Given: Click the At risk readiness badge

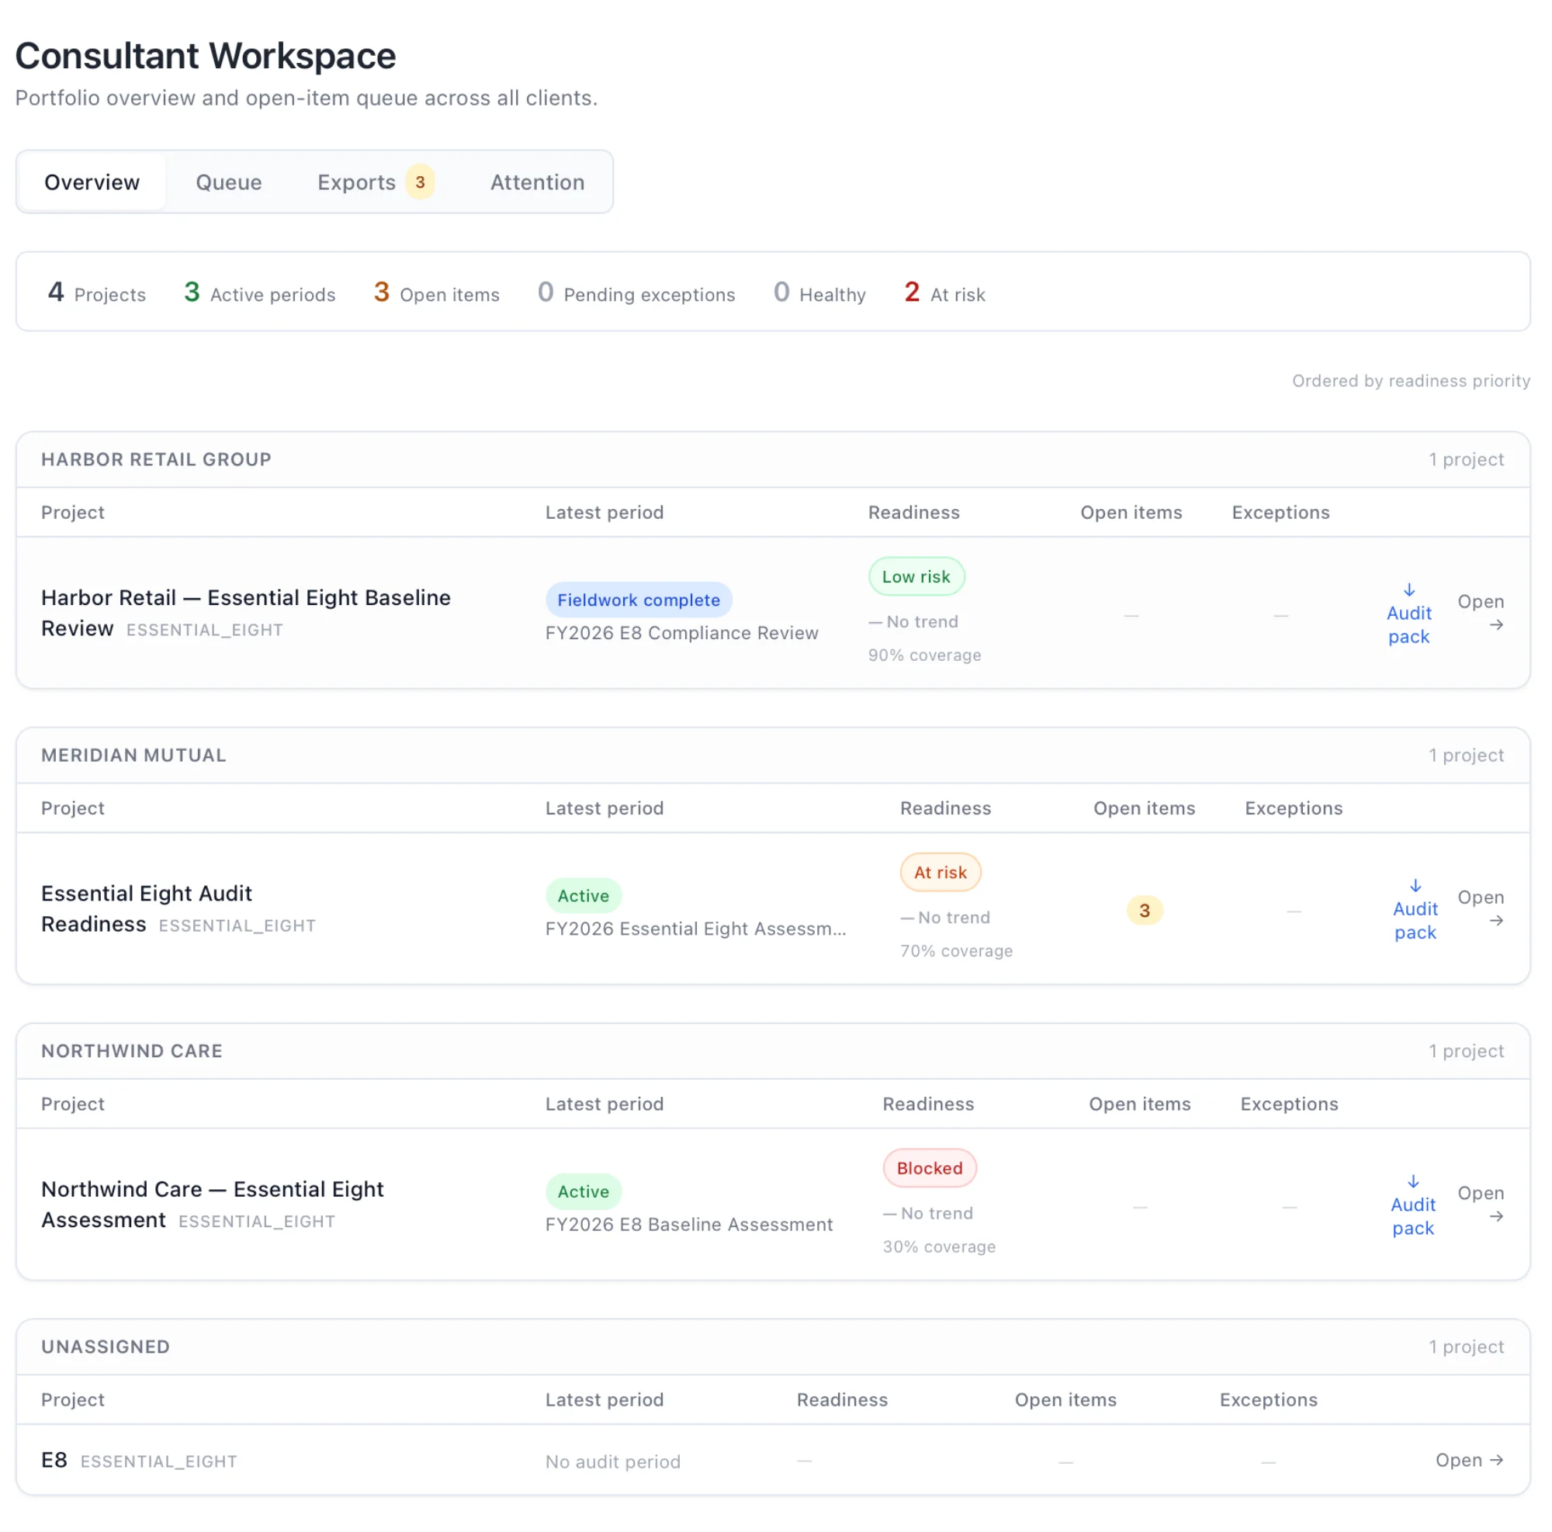Looking at the screenshot, I should coord(940,872).
